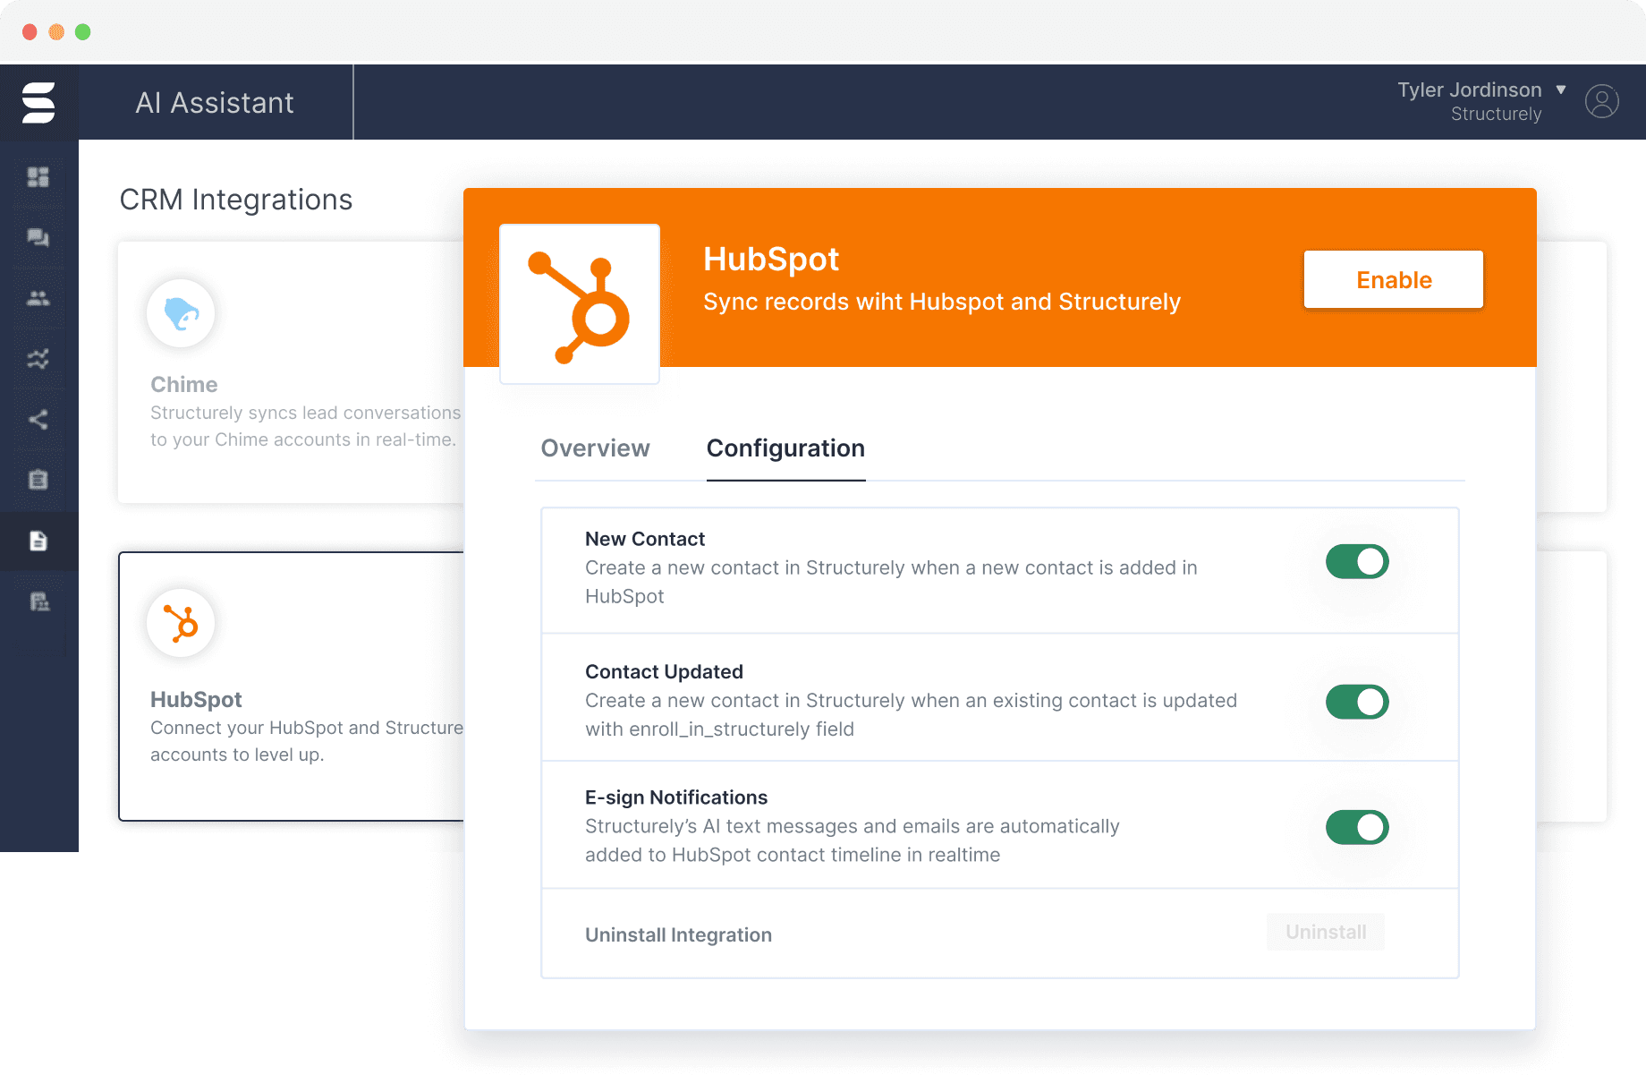Image resolution: width=1646 pixels, height=1083 pixels.
Task: Open the dashboard icon in the sidebar
Action: click(38, 177)
